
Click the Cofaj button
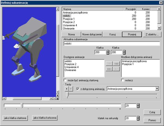[152, 112]
